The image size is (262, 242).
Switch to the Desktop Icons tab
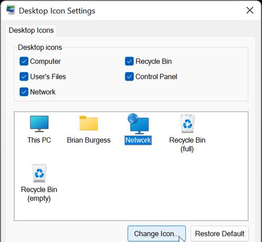pos(31,30)
